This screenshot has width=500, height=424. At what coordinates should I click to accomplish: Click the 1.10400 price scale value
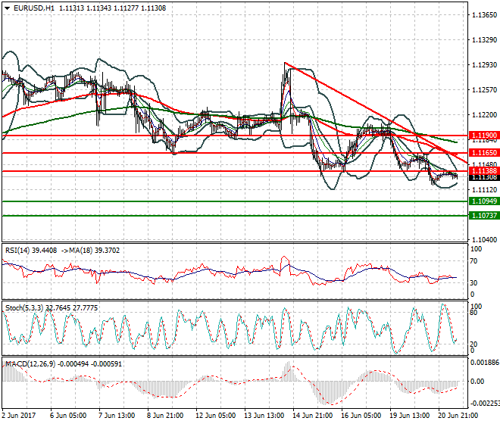[x=484, y=240]
